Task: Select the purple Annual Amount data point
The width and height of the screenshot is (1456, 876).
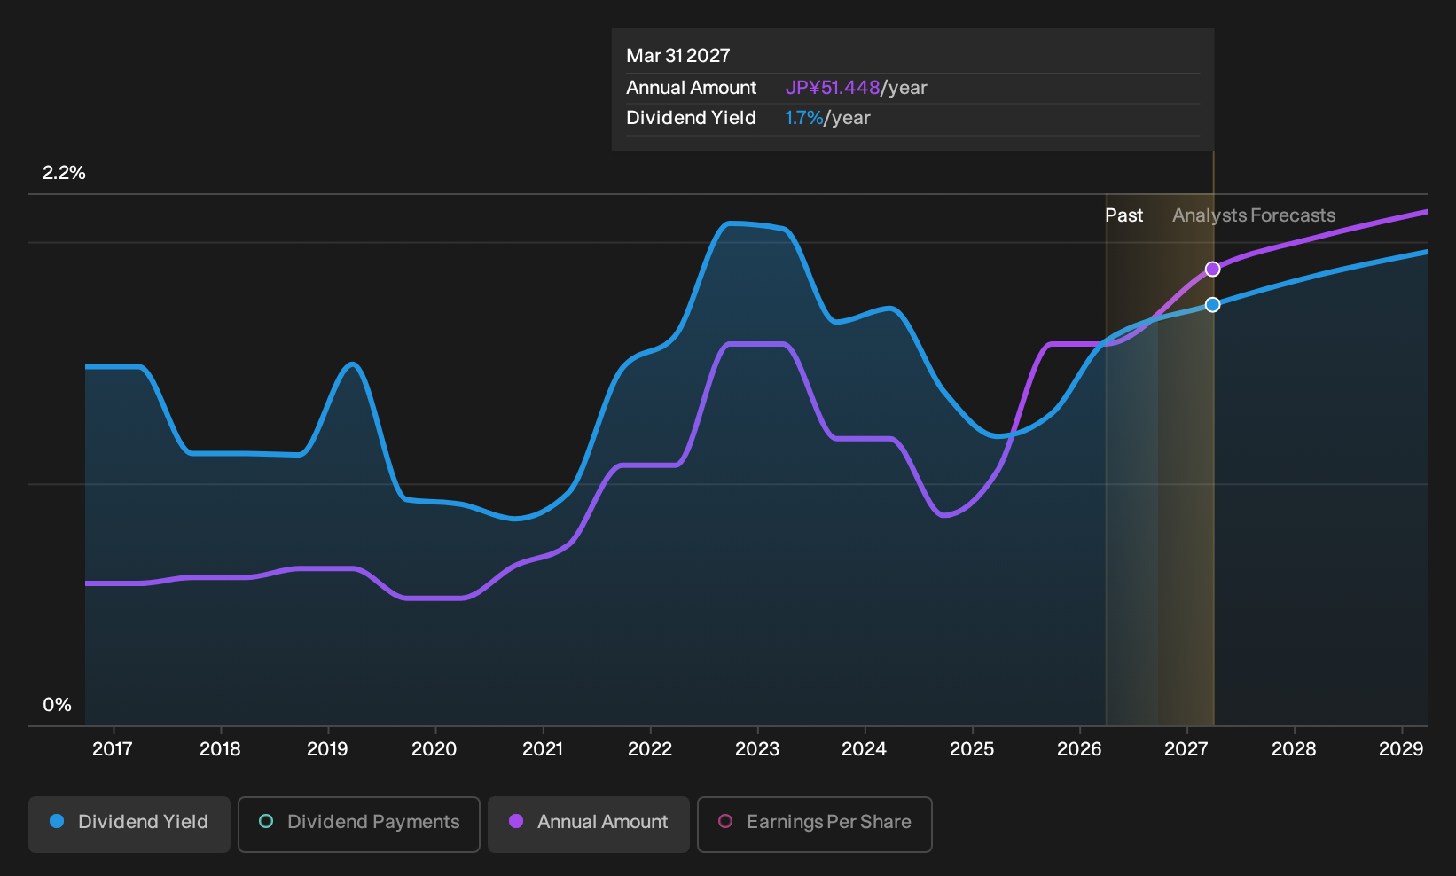Action: (x=1213, y=270)
